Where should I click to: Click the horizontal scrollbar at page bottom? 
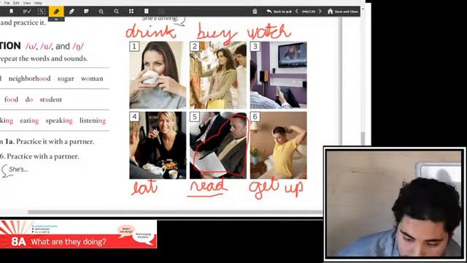pyautogui.click(x=175, y=213)
